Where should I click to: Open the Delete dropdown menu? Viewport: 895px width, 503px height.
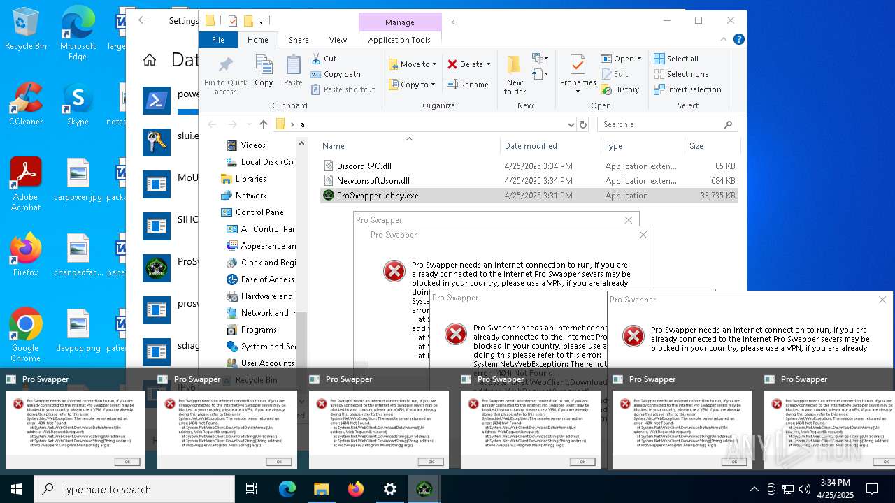[468, 64]
